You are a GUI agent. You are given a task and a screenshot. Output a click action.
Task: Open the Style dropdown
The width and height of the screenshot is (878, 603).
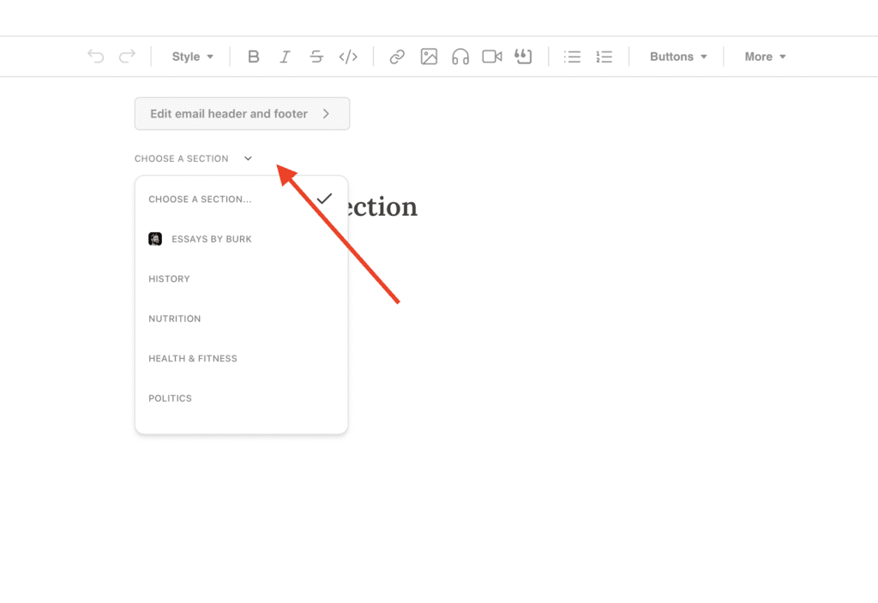point(192,56)
